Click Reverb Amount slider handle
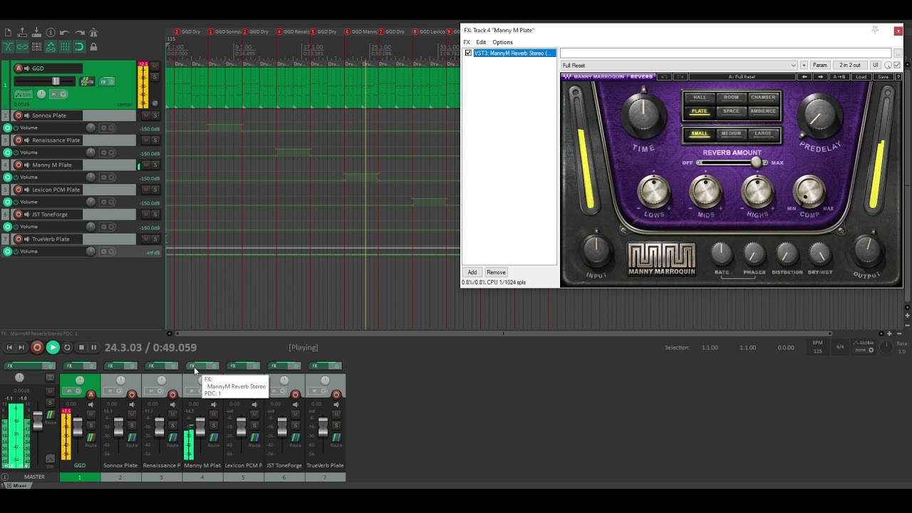The image size is (912, 513). [757, 162]
